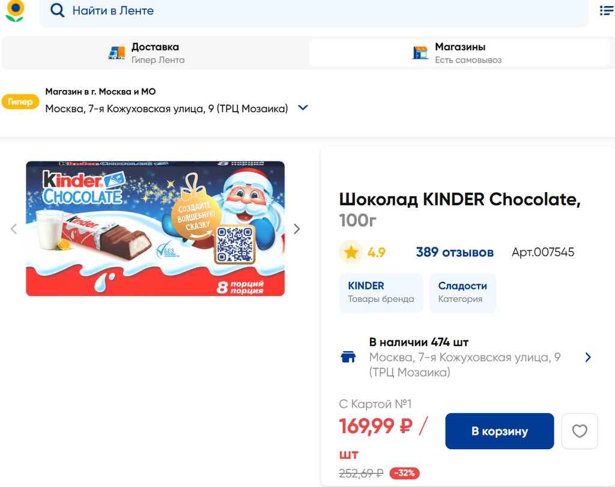This screenshot has height=487, width=615.
Task: Click the Lenta sunflower logo
Action: [15, 11]
